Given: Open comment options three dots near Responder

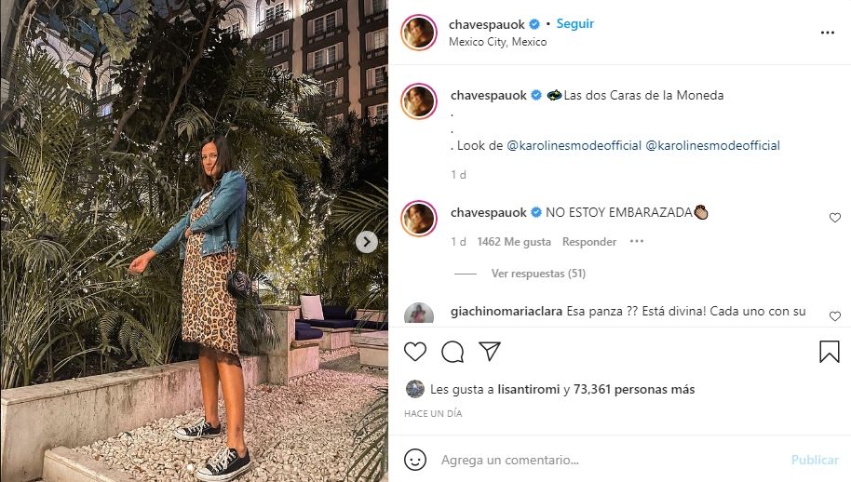Looking at the screenshot, I should pyautogui.click(x=637, y=241).
